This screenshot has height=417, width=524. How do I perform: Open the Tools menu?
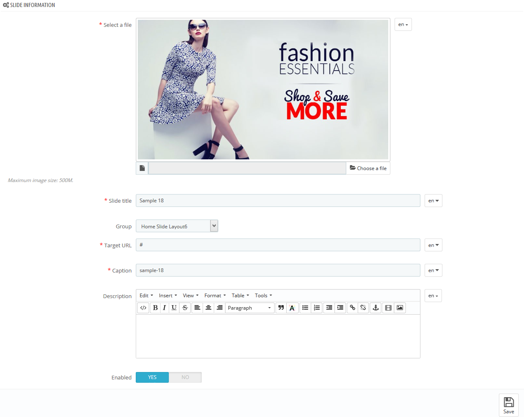tap(263, 296)
